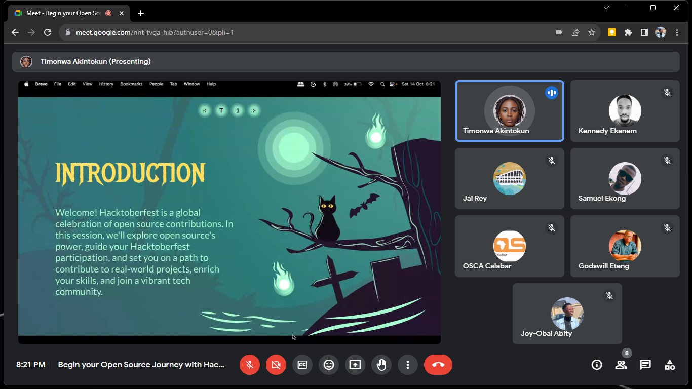Open the more options three-dot menu
Image resolution: width=692 pixels, height=389 pixels.
click(x=408, y=365)
